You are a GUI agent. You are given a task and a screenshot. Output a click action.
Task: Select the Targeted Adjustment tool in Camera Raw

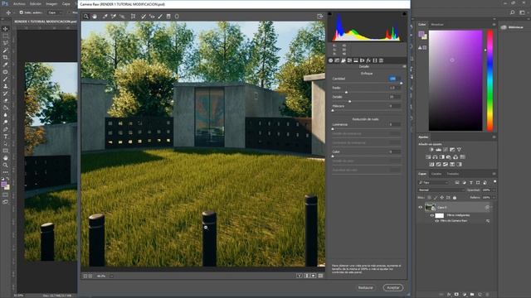pos(122,17)
